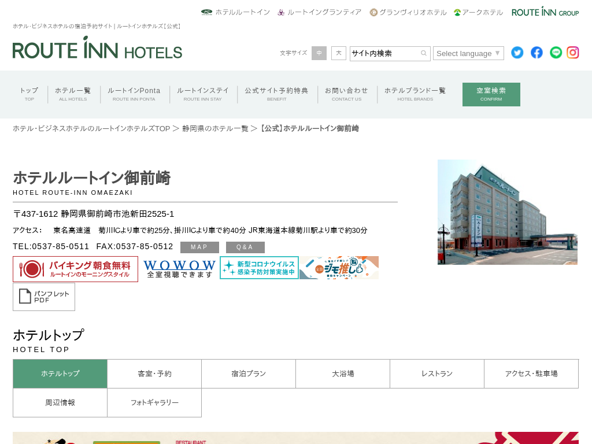
Task: Open the パンフレット PDF document icon
Action: point(44,297)
